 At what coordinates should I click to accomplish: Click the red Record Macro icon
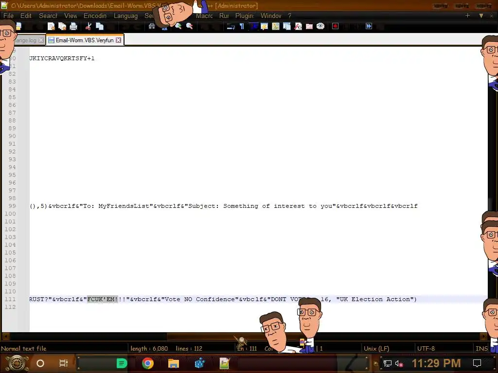pos(336,26)
